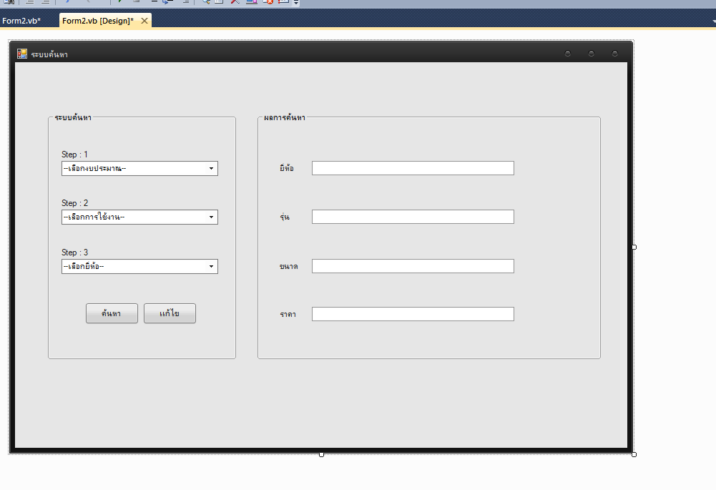The height and width of the screenshot is (490, 716).
Task: Switch to the Form2.vb* code tab
Action: (21, 21)
